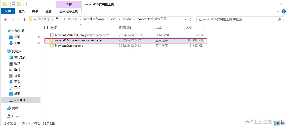Expand the chevron after the 用户 breadcrumb
287x126 pixels.
(x=65, y=19)
